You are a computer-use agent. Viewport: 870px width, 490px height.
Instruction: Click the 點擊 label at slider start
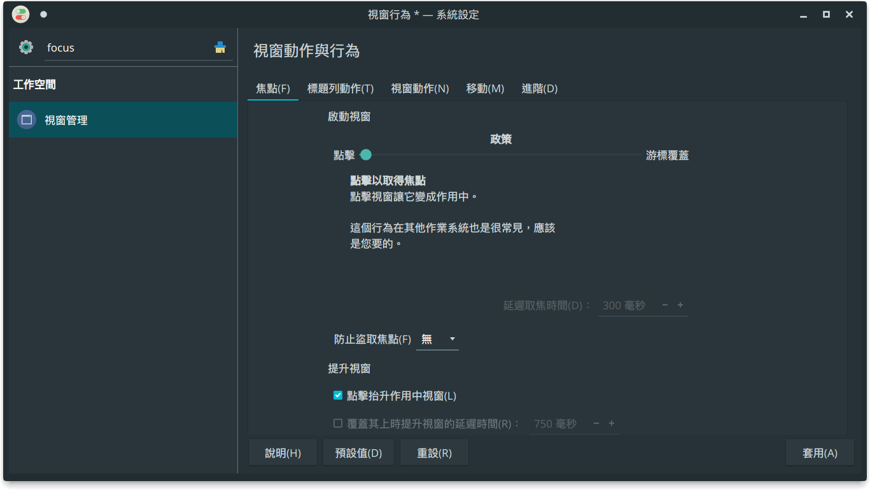pyautogui.click(x=344, y=155)
